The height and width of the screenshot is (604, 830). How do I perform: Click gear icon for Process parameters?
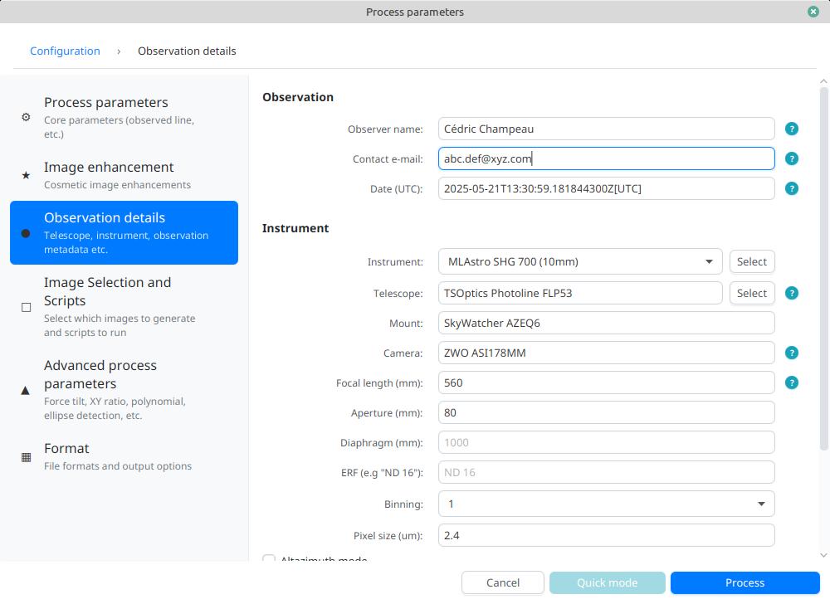(26, 117)
